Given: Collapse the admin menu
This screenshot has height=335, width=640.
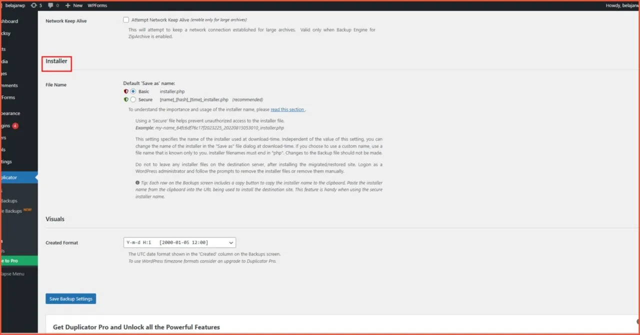Looking at the screenshot, I should coord(12,273).
